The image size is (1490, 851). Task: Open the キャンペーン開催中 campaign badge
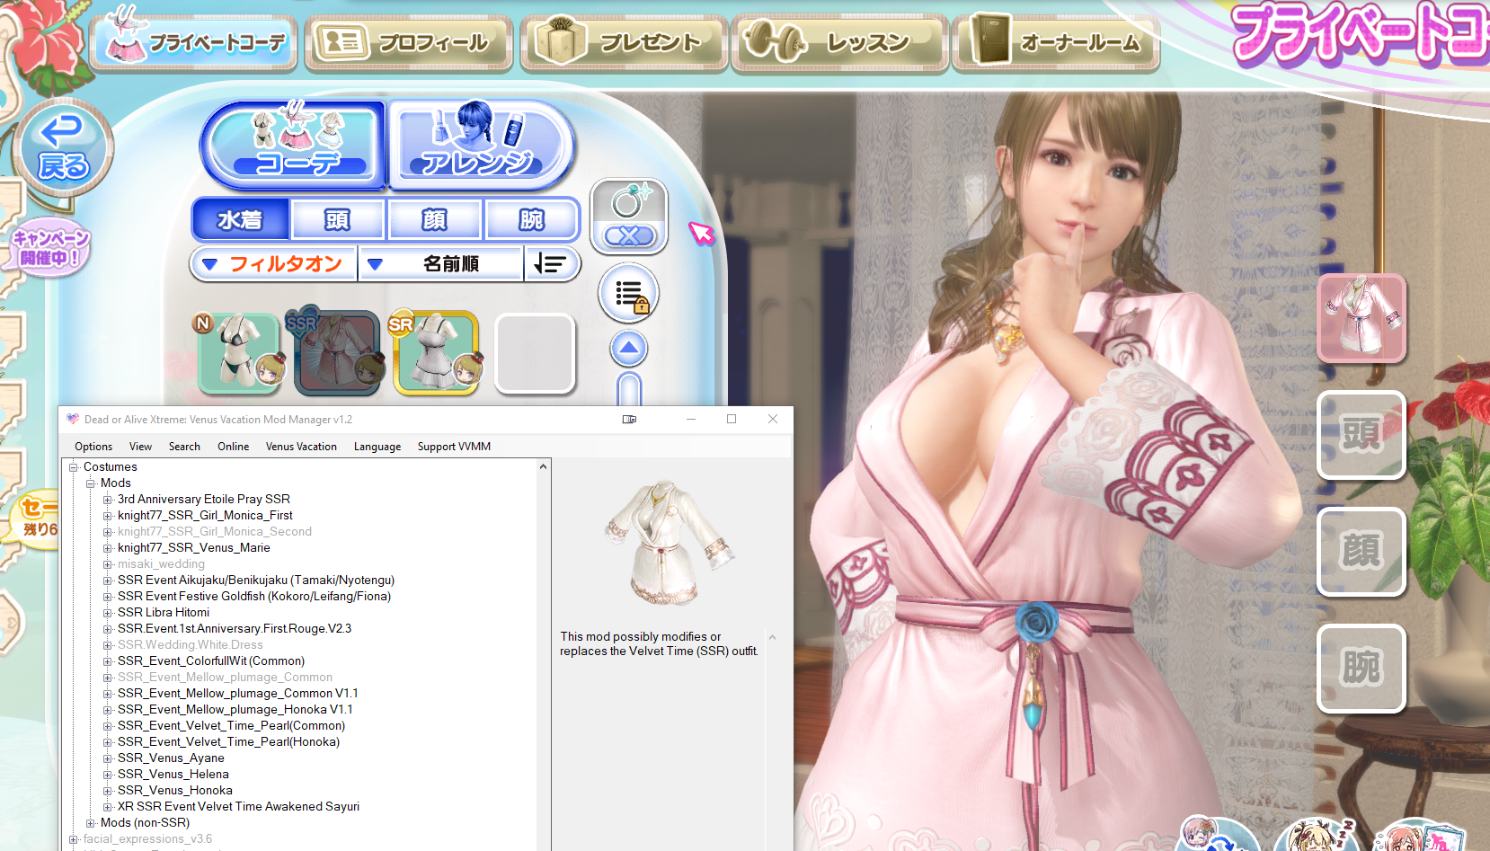click(50, 248)
